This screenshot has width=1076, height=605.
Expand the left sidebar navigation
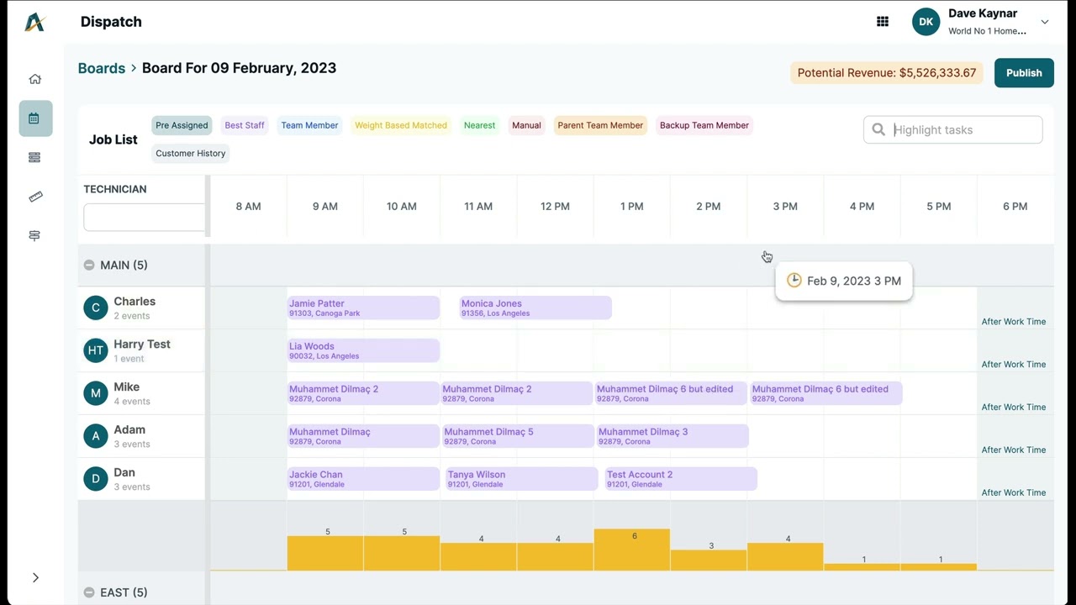point(35,577)
